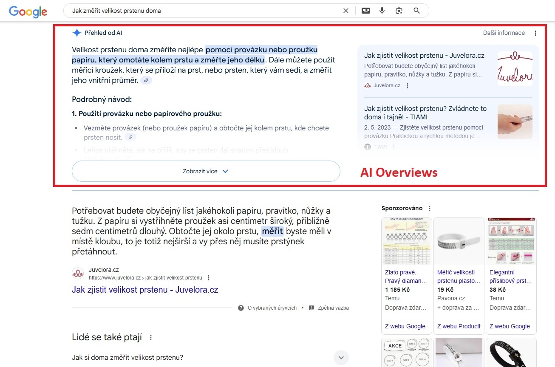Open three-dot menu beside Lidé se také ptají

150,337
